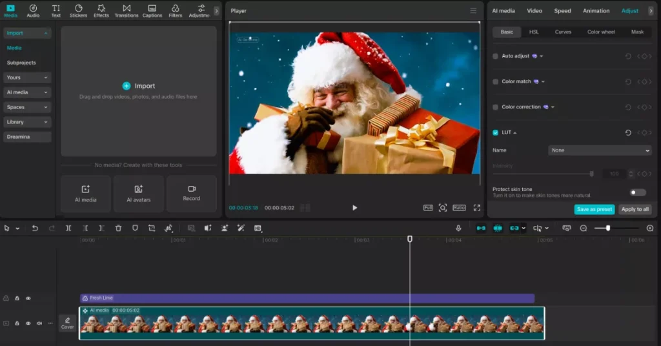This screenshot has width=661, height=346.
Task: Switch to the Video tab in inspector
Action: pos(534,10)
